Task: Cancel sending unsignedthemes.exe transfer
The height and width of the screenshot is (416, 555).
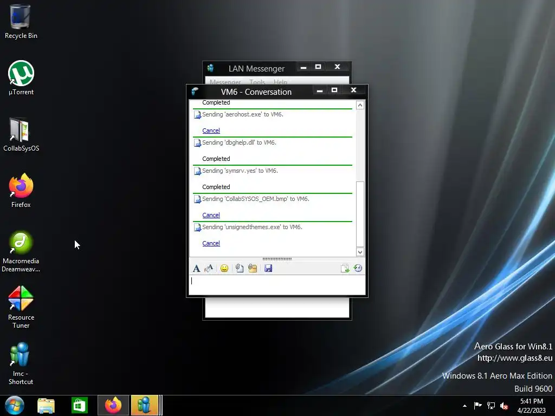Action: (x=211, y=243)
